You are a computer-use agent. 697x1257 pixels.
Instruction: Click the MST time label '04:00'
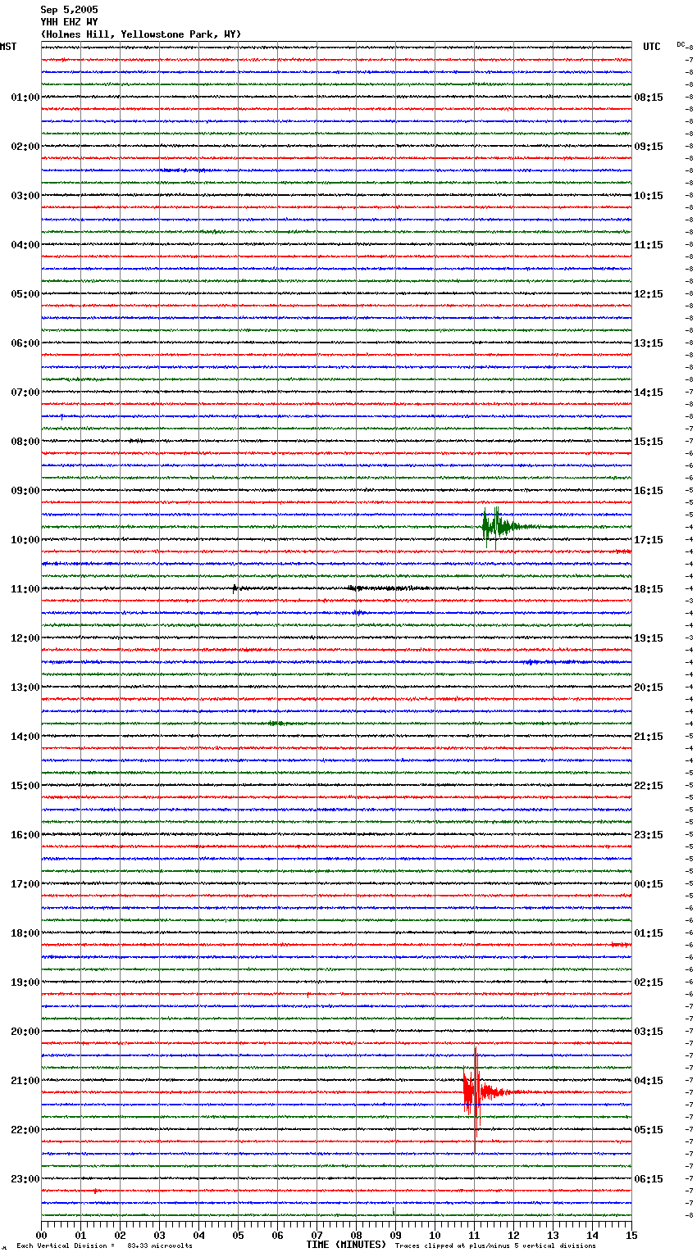click(x=25, y=245)
